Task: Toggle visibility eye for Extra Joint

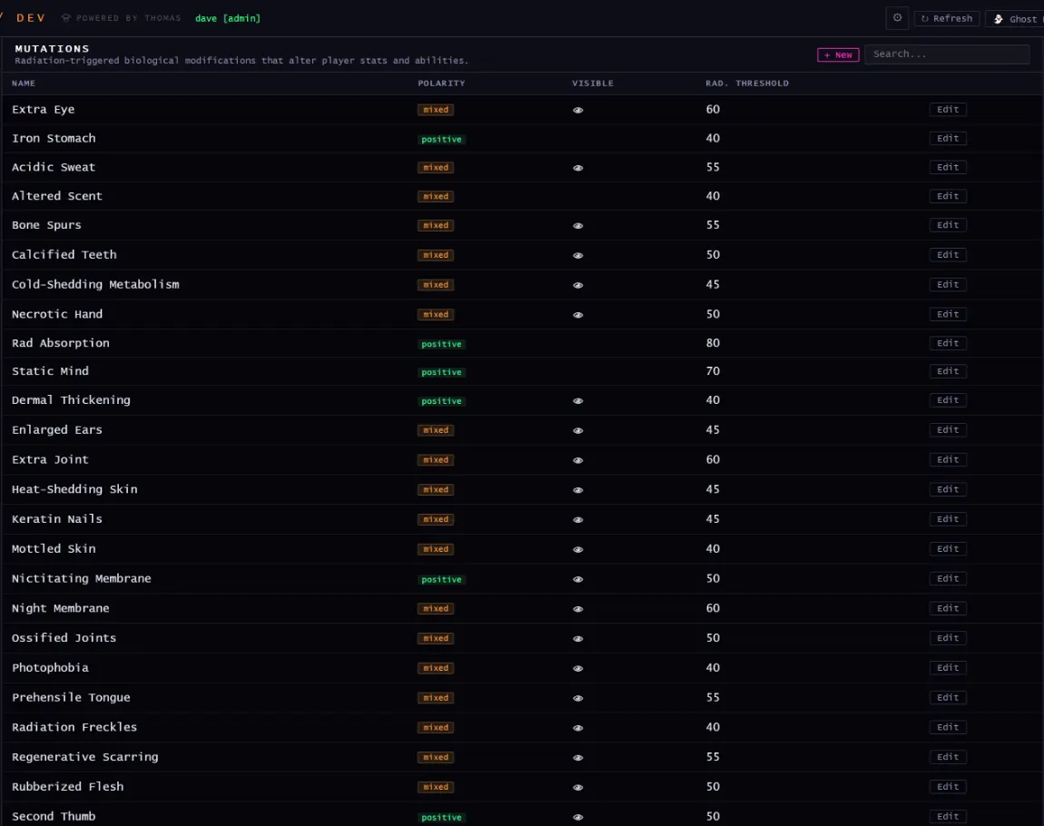Action: [x=577, y=460]
